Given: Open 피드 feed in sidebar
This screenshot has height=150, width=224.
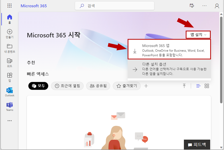Looking at the screenshot, I should coord(10,63).
